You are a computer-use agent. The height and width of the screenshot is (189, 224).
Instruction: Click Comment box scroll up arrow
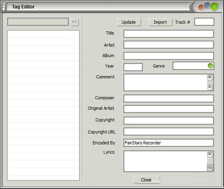210,77
